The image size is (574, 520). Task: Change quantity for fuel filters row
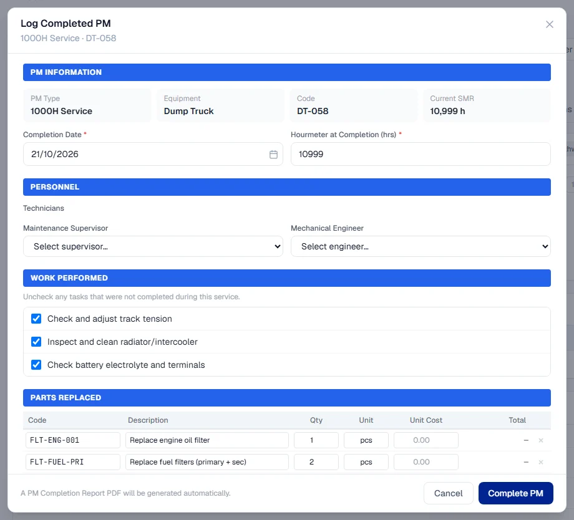point(316,462)
